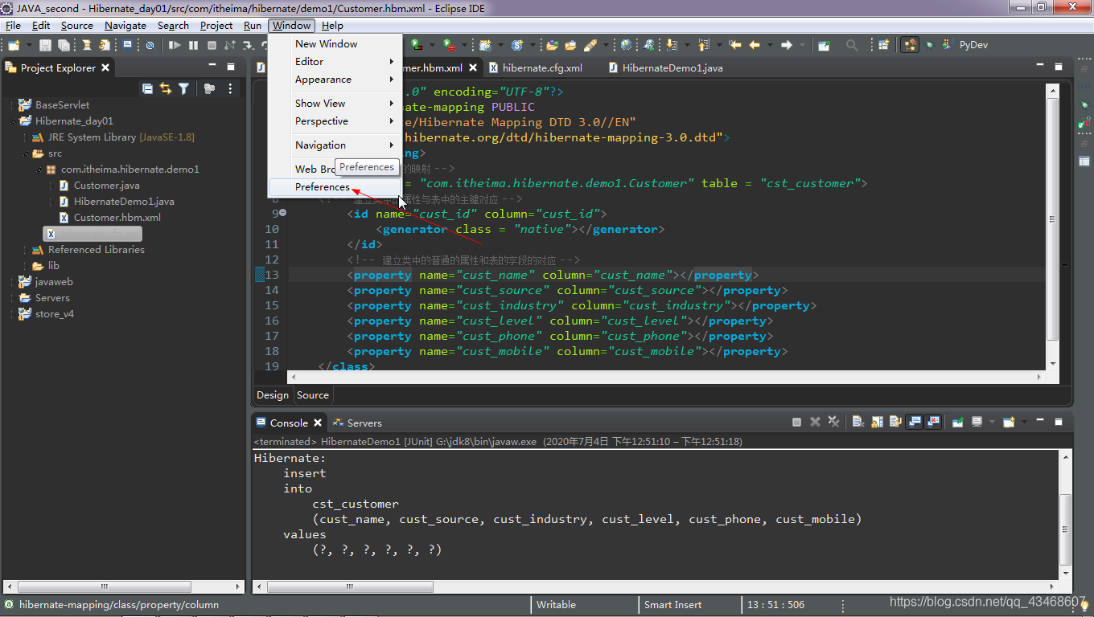Screen dimensions: 1094x617
Task: Open the Display Selected Console dropdown arrow
Action: (993, 422)
